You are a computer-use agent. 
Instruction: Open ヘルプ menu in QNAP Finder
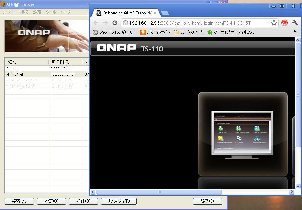[x=65, y=12]
